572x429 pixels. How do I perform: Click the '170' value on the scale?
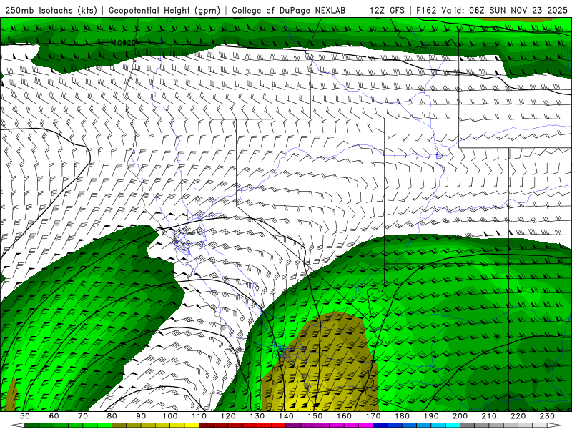pyautogui.click(x=373, y=416)
